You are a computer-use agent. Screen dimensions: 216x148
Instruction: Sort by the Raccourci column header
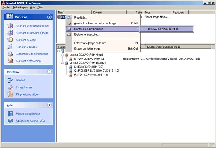click(180, 12)
